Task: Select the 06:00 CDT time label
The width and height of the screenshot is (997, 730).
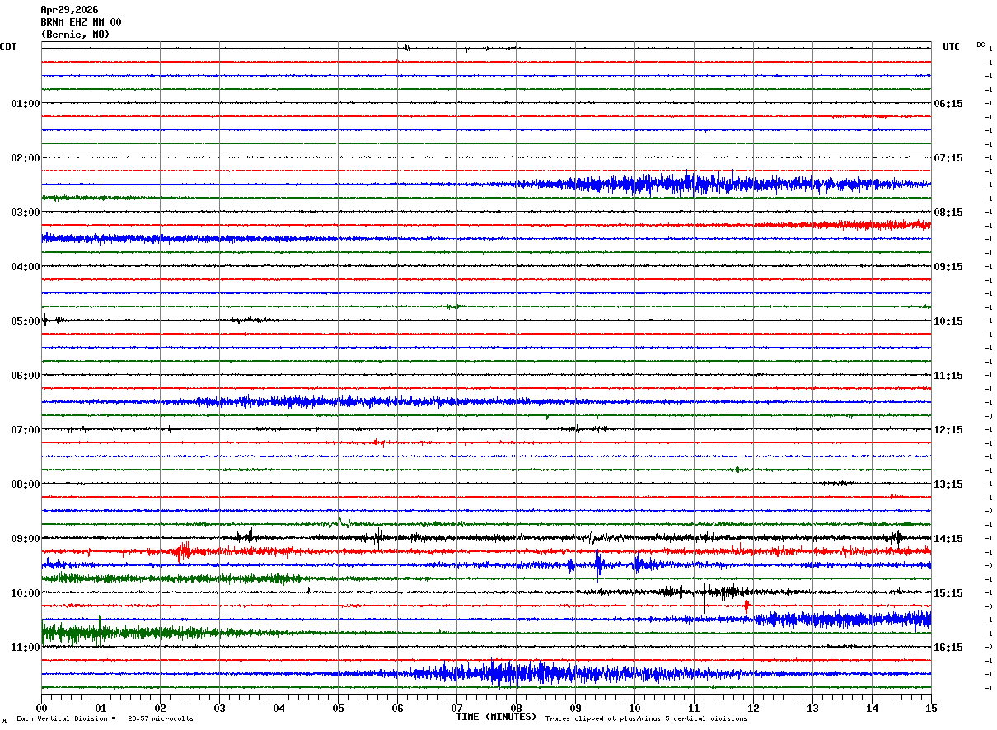Action: pyautogui.click(x=26, y=376)
